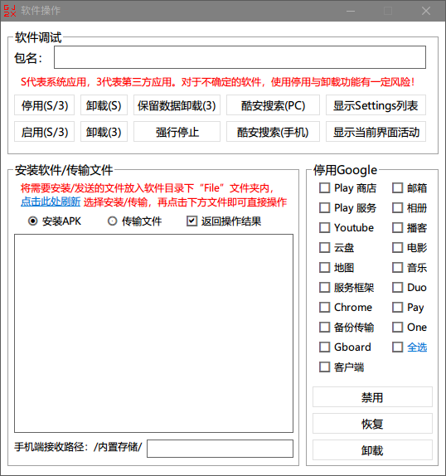Image resolution: width=446 pixels, height=476 pixels.
Task: Show current activity (显示当前界面活动)
Action: click(376, 132)
